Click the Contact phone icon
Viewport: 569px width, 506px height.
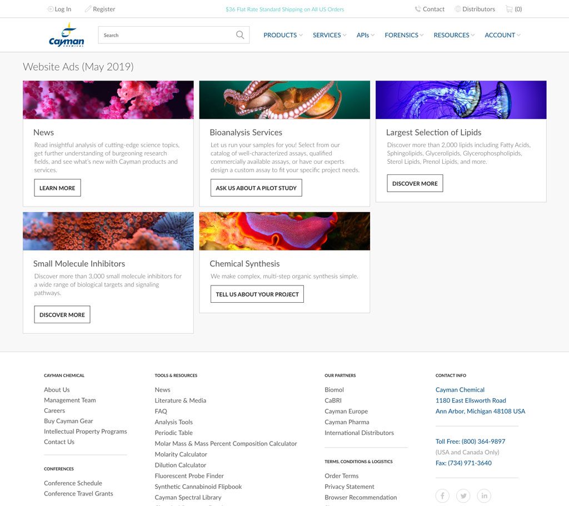pos(418,9)
